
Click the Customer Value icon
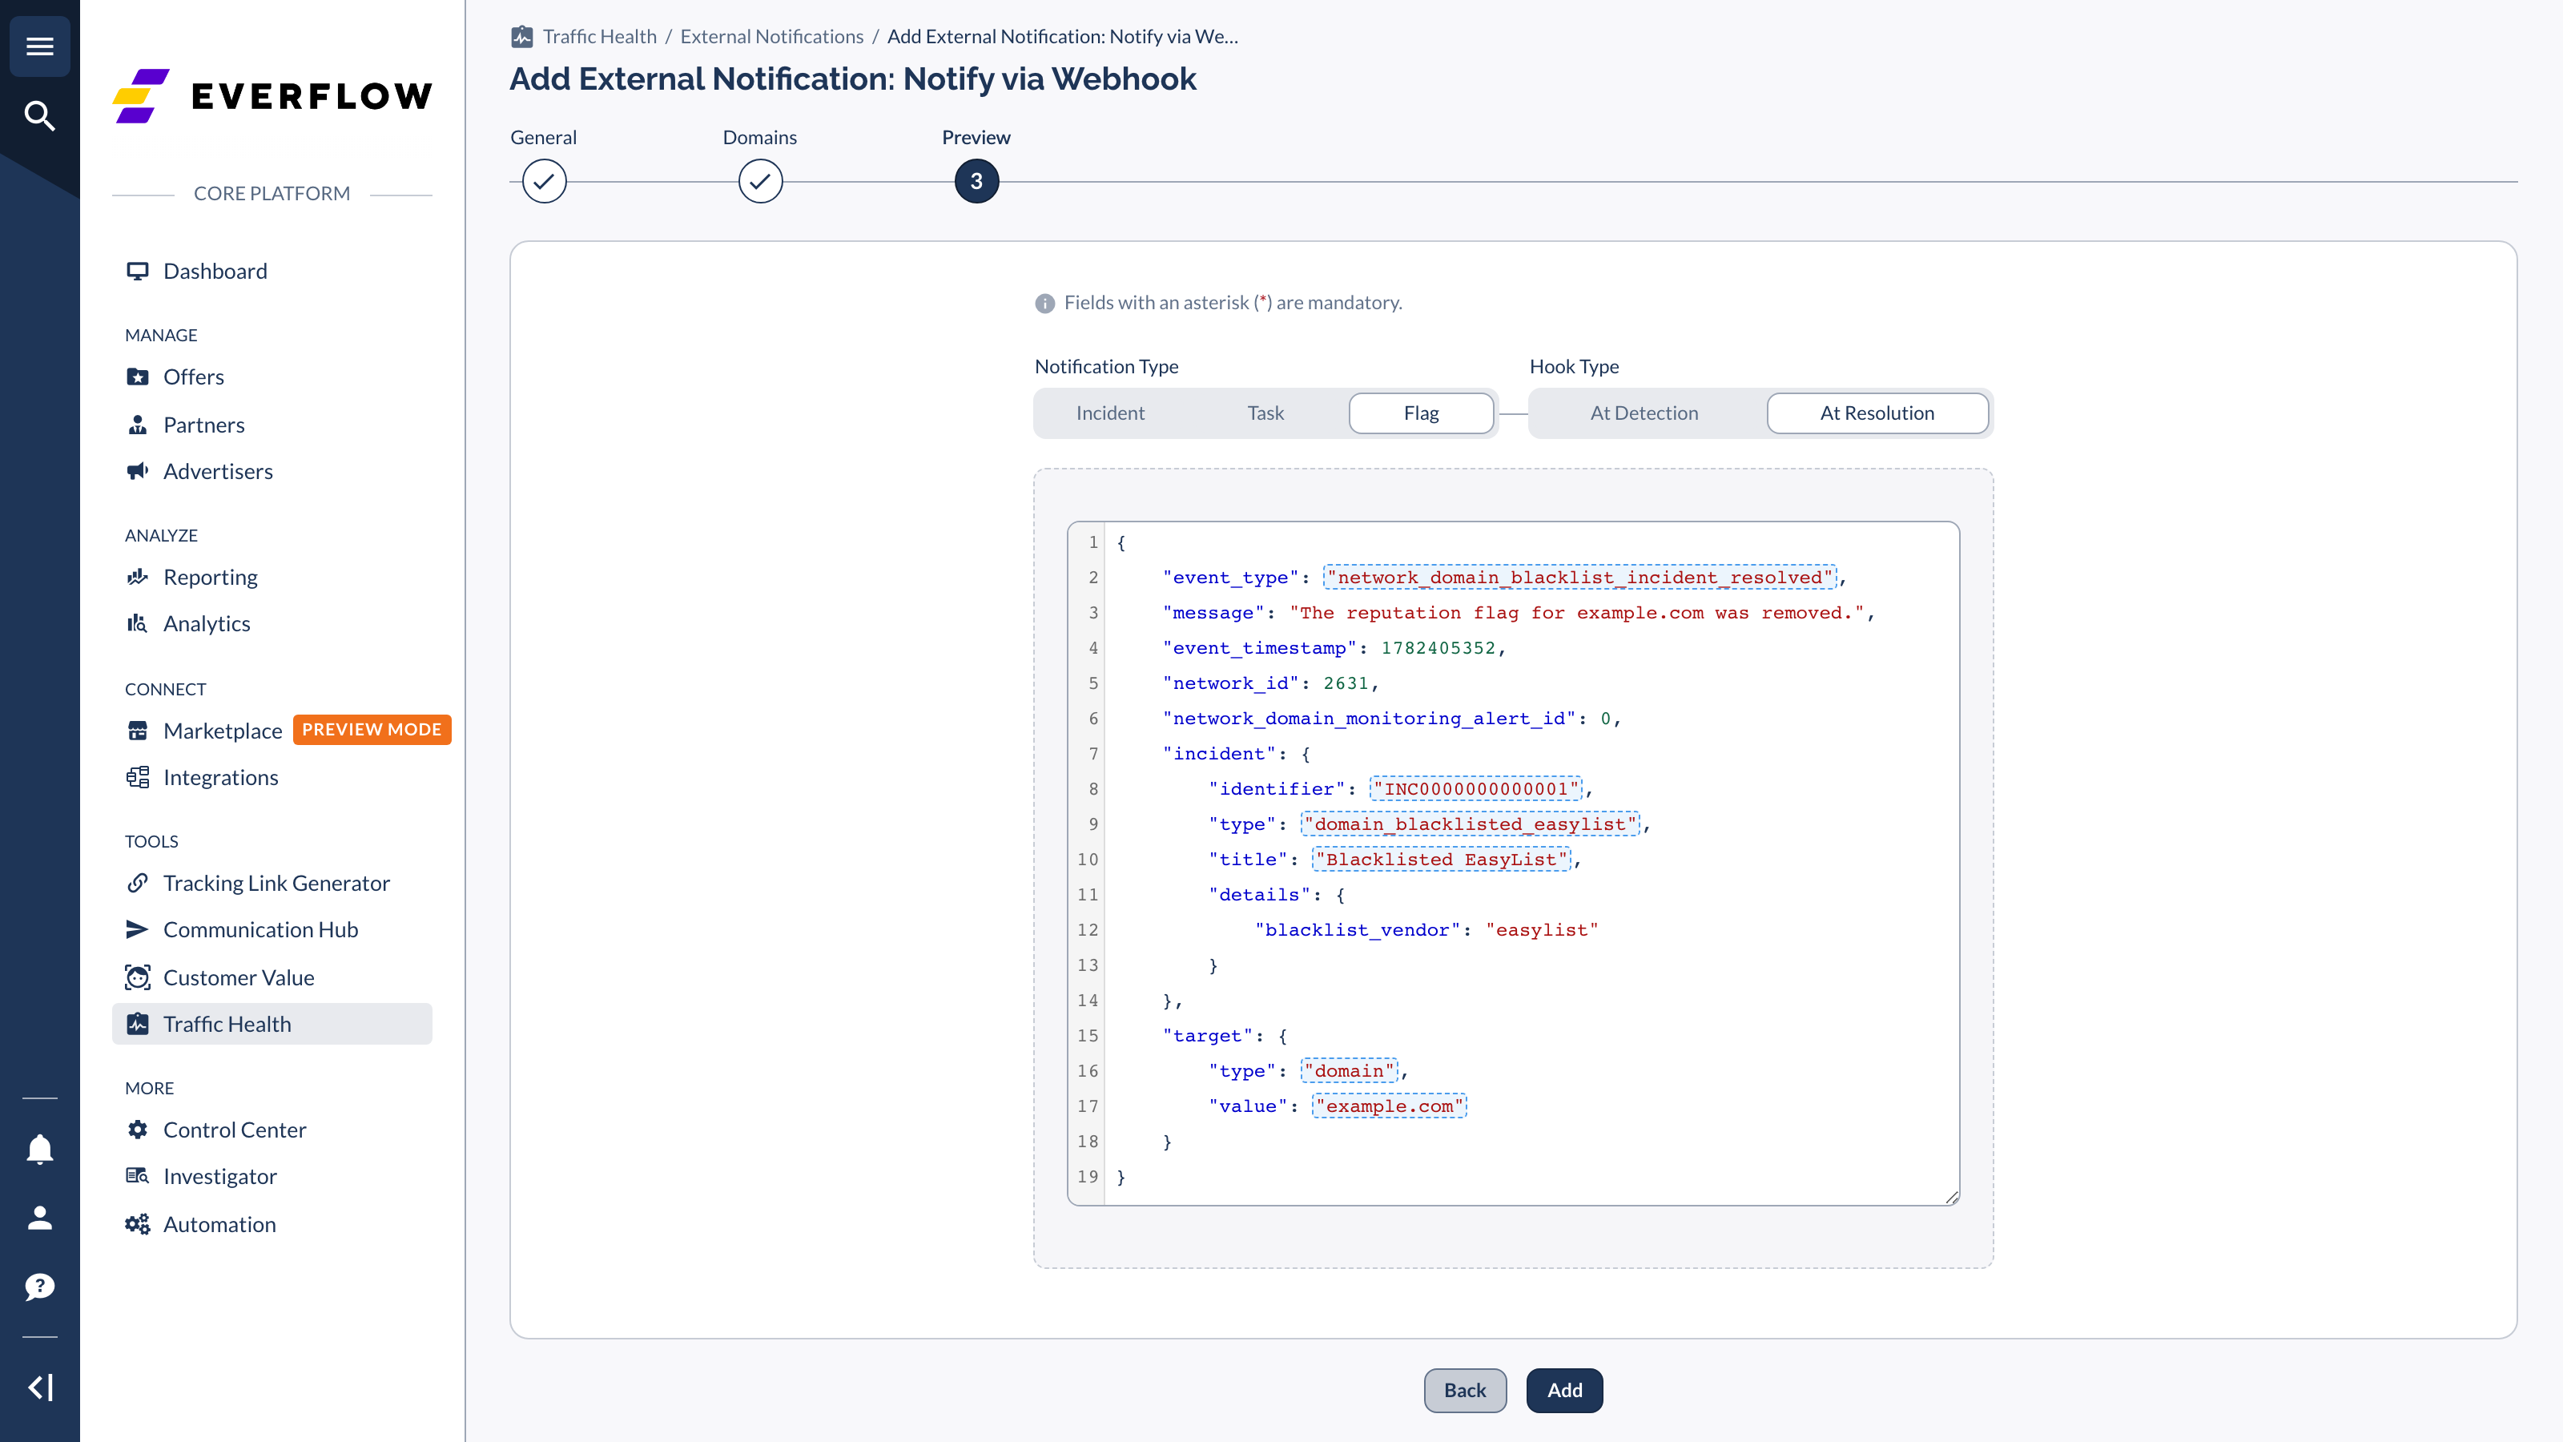[x=137, y=977]
